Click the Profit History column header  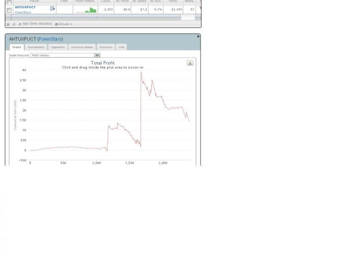(85, 1)
